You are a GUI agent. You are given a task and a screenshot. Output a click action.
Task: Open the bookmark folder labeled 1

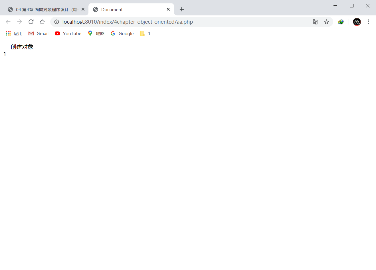[x=145, y=33]
